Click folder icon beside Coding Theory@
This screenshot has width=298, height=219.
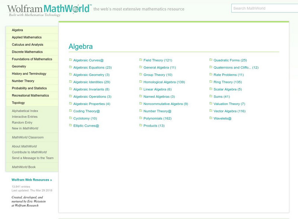coord(70,111)
